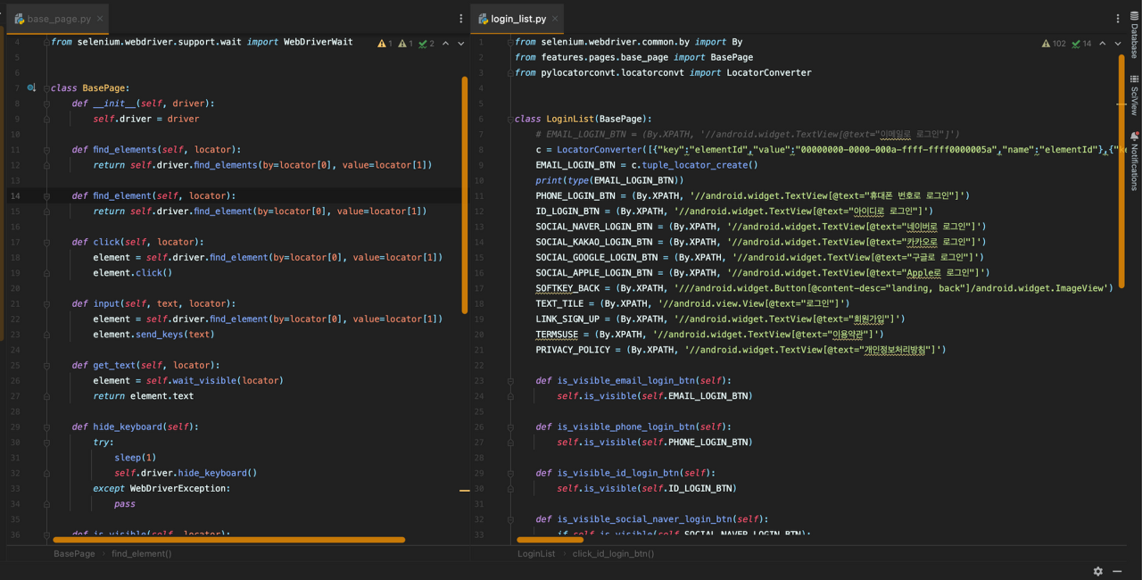Click the vertical scrollbar of login_list.py editor
This screenshot has height=580, width=1142.
point(1121,170)
